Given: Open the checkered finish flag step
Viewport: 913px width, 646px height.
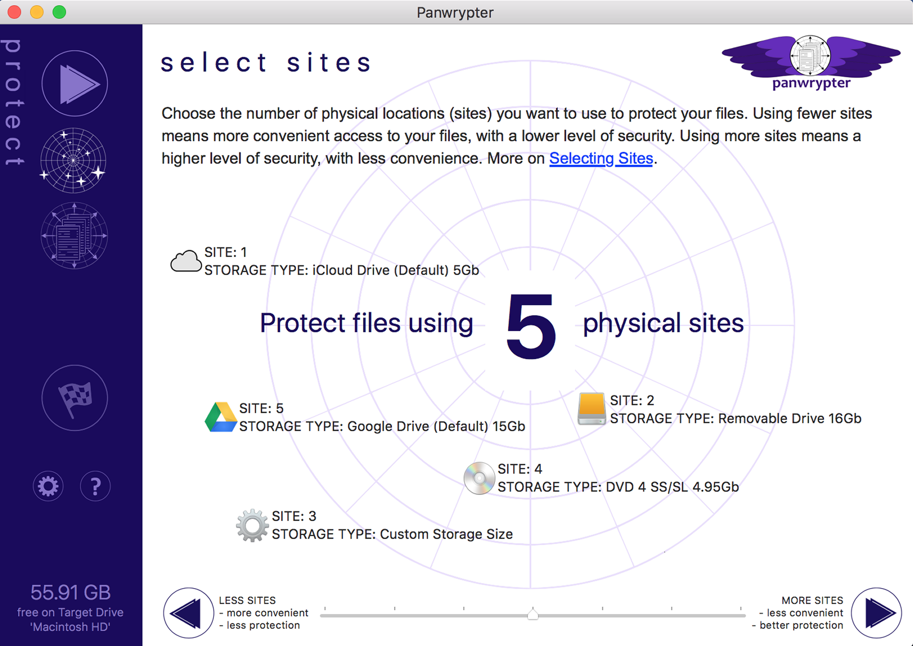Looking at the screenshot, I should [74, 398].
